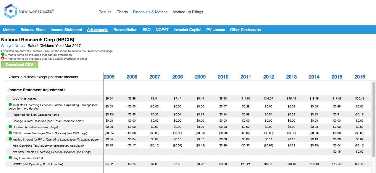This screenshot has height=173, width=376.
Task: Click the 2016 year header
Action: coord(360,77)
